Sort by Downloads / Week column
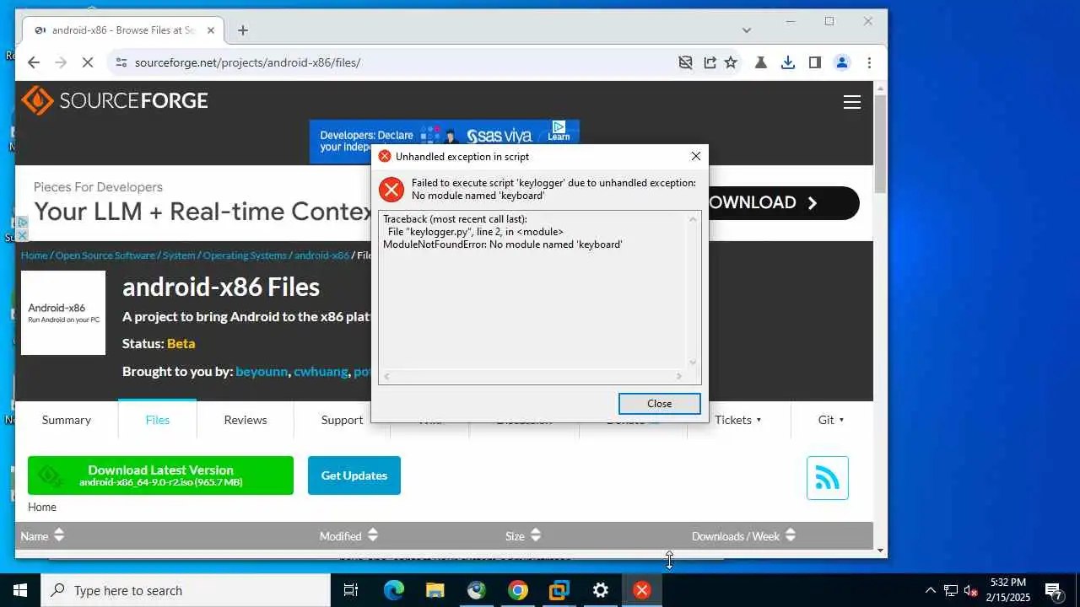Image resolution: width=1080 pixels, height=607 pixels. tap(743, 536)
